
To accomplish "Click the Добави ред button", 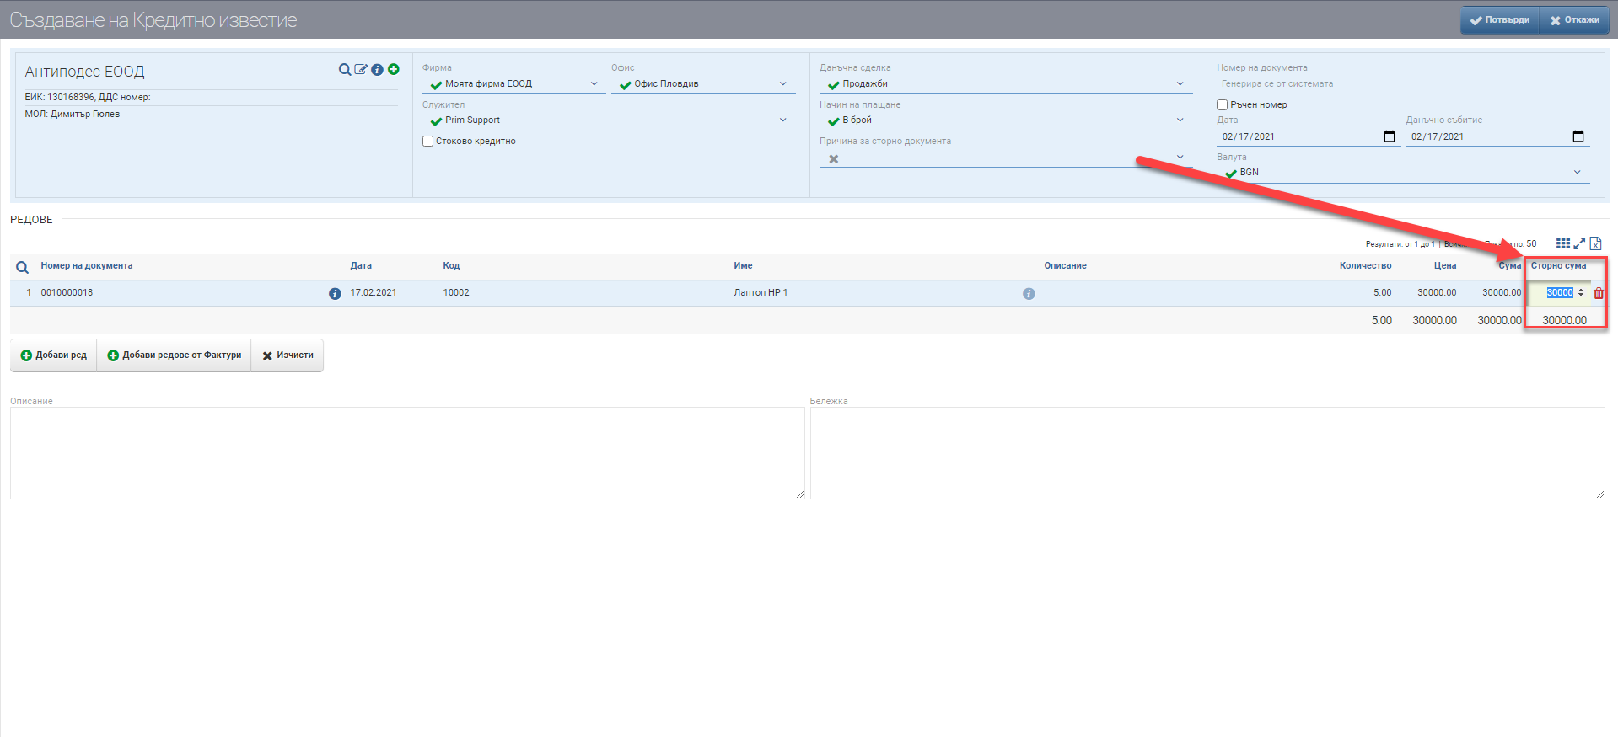I will (x=54, y=355).
